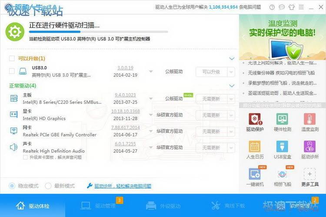Viewport: 326px width, 217px height.
Task: Switch to 外设驱动 tab
Action: (163, 206)
